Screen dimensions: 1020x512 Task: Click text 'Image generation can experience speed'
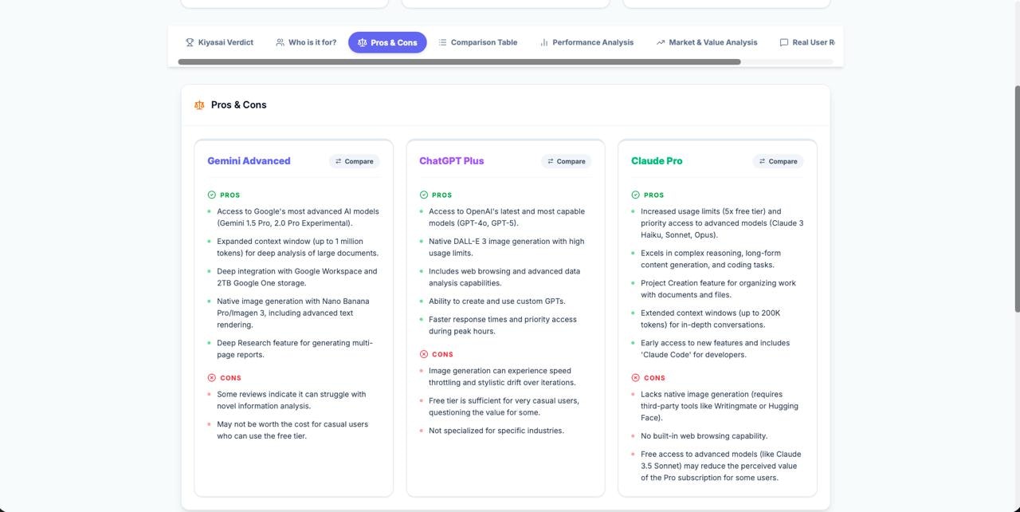click(500, 370)
